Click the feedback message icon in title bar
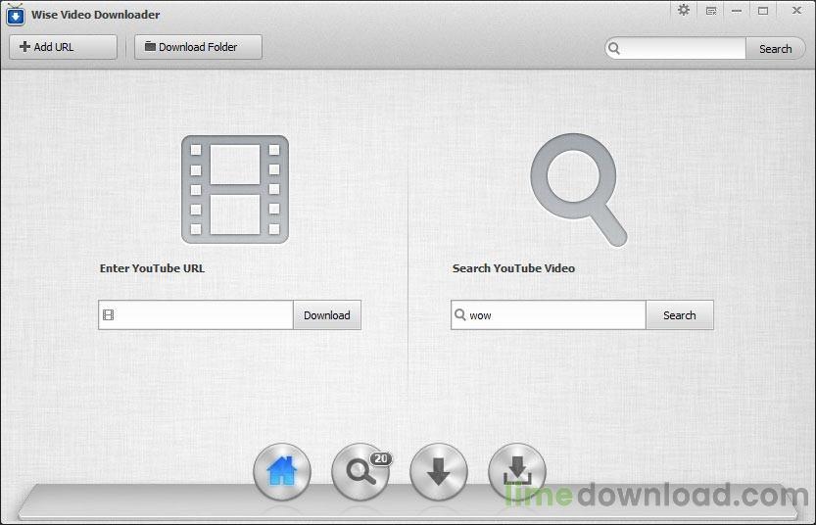The width and height of the screenshot is (816, 525). click(711, 11)
